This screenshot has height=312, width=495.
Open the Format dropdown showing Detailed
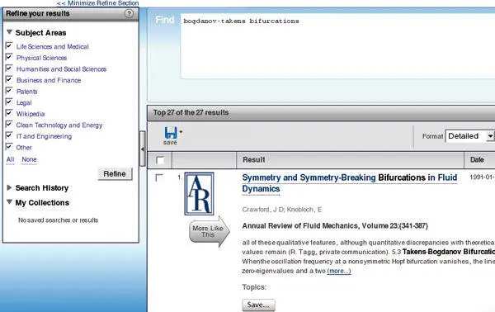click(x=469, y=136)
